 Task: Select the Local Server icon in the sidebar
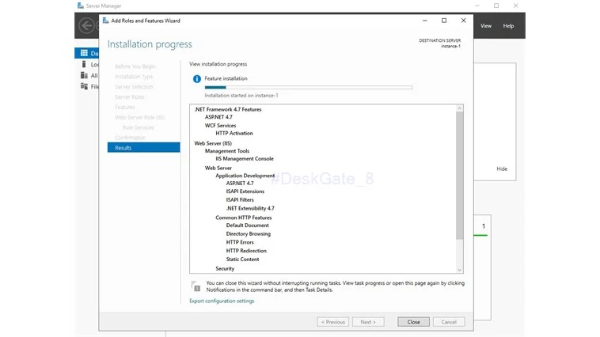(84, 64)
